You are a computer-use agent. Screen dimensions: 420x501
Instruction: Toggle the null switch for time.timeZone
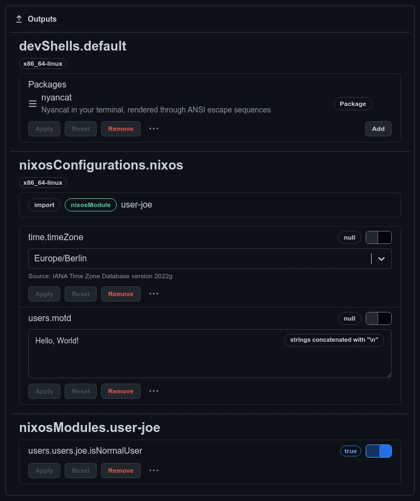pyautogui.click(x=379, y=237)
